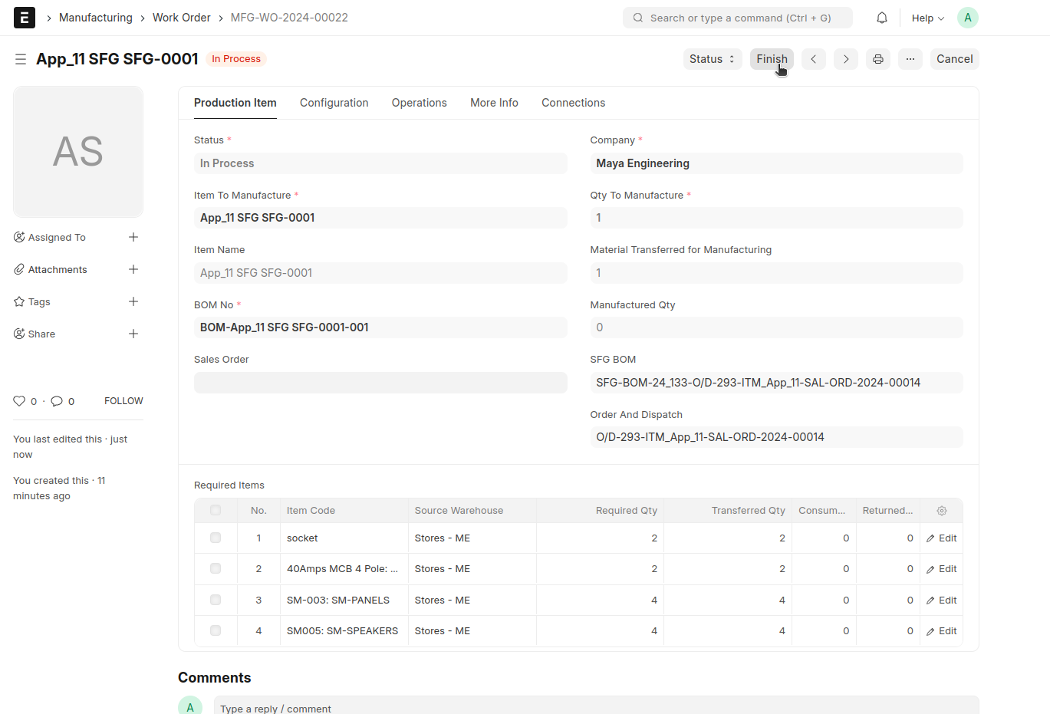Open the Status dropdown button

(x=713, y=59)
